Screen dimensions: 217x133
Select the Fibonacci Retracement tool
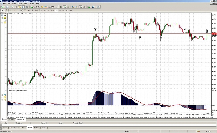tap(25, 10)
